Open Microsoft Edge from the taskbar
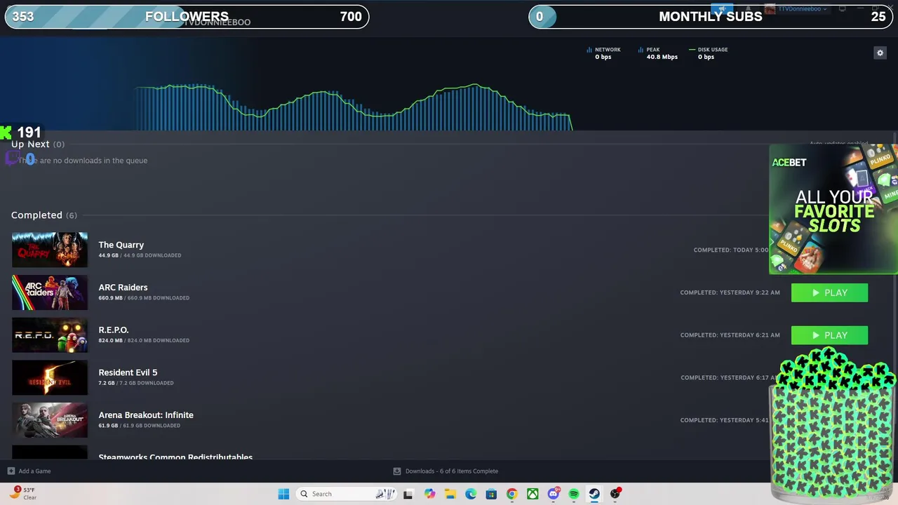The image size is (898, 505). click(471, 494)
